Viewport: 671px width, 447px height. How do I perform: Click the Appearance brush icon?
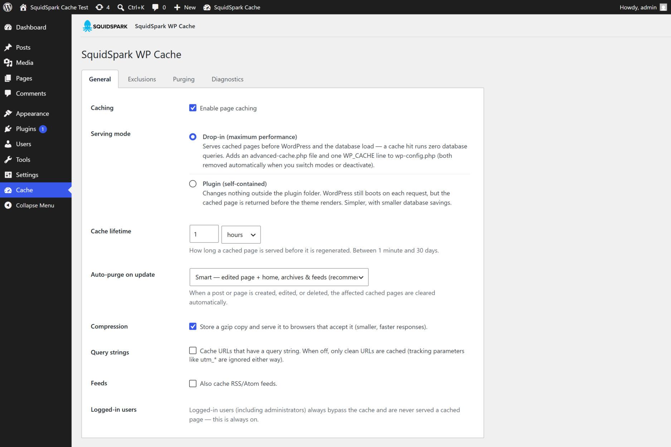(8, 113)
